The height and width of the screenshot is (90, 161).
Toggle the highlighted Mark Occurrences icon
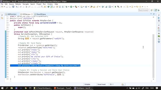[x=51, y=7]
